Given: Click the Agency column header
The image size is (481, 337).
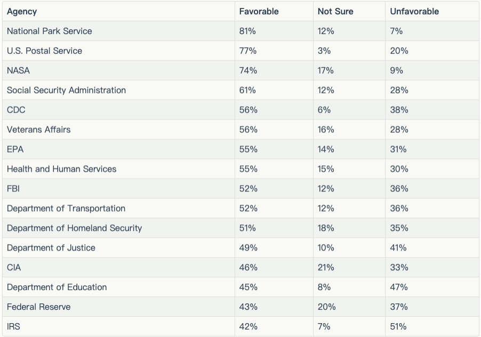Looking at the screenshot, I should pyautogui.click(x=22, y=11).
